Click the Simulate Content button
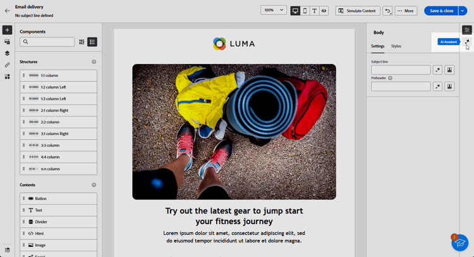474x257 pixels. click(x=358, y=11)
